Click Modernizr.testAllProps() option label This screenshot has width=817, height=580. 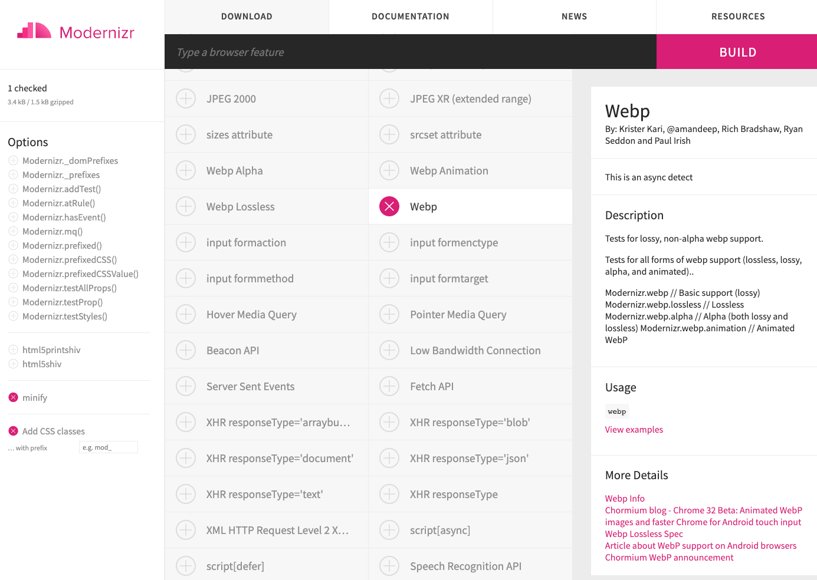[70, 288]
